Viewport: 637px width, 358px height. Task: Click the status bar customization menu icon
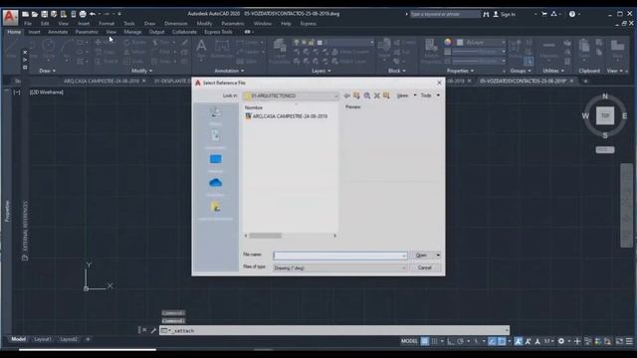click(x=629, y=341)
